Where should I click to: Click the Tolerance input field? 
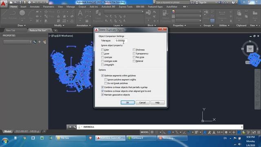pyautogui.click(x=121, y=40)
